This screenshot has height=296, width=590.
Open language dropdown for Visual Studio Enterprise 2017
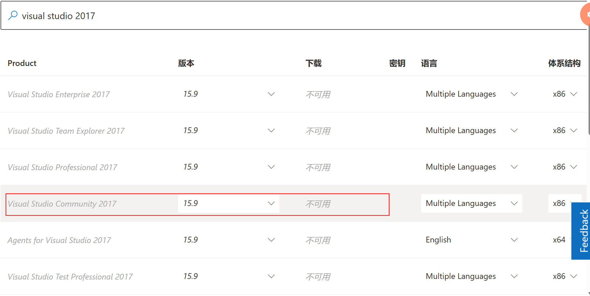click(471, 94)
